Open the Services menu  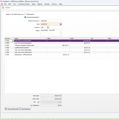coord(54,4)
